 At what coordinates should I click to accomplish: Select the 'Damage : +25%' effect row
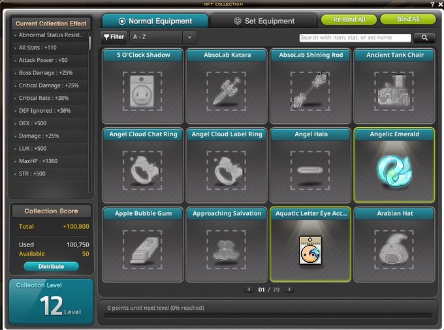[x=50, y=136]
